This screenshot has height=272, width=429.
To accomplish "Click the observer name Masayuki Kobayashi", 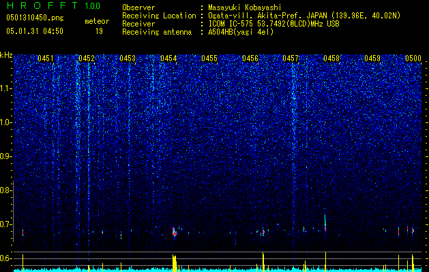I will click(x=245, y=7).
